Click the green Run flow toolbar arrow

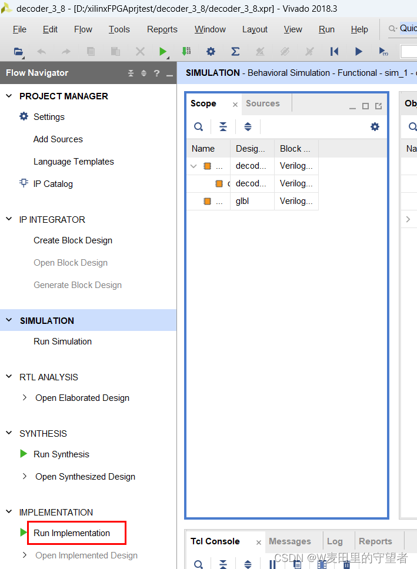163,52
